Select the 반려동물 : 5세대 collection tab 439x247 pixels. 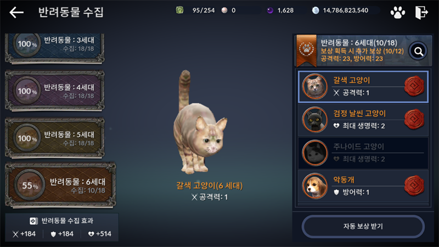pyautogui.click(x=55, y=138)
